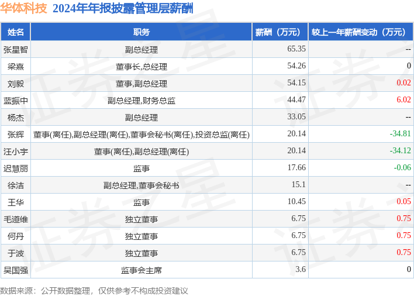Screen dimensions: 414x296
Task: Click 毛道维's salary value 6.75
Action: (x=298, y=218)
